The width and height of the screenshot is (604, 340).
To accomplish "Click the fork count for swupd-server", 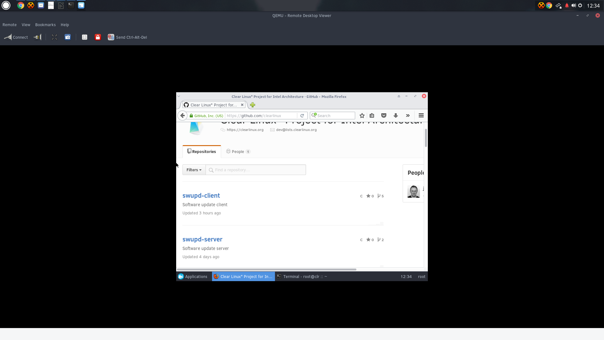I will pyautogui.click(x=381, y=240).
